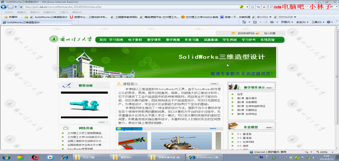The height and width of the screenshot is (161, 339).
Task: Open the 查看(V) menu
Action: [x=35, y=12]
